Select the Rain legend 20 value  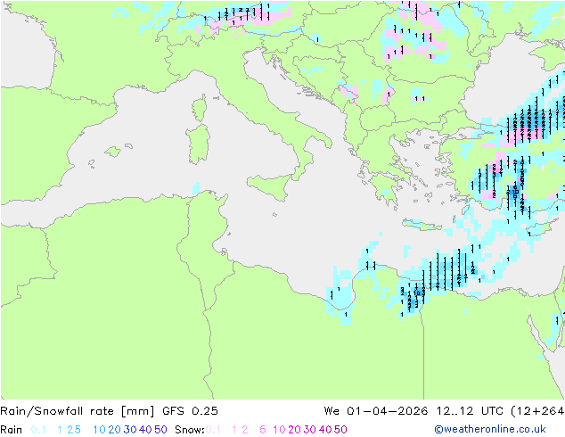point(114,430)
